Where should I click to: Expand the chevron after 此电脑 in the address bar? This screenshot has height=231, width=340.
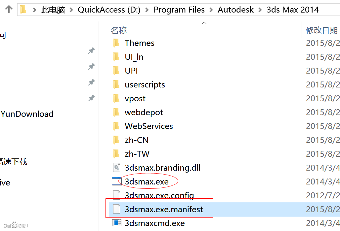tap(71, 10)
